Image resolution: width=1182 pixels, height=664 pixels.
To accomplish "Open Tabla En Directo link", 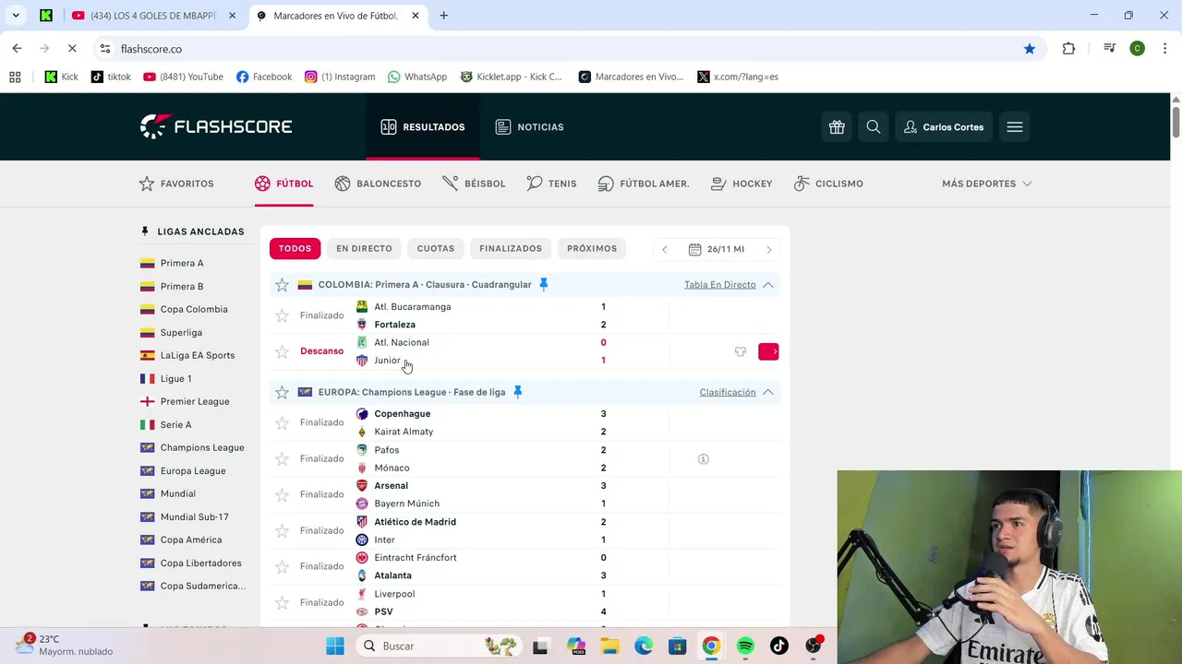I will [x=720, y=285].
